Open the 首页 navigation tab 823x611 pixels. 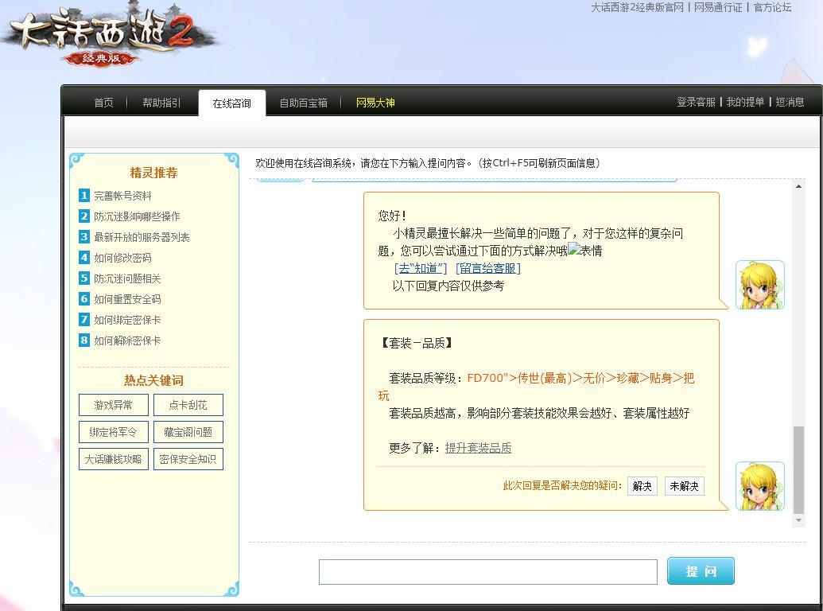coord(103,103)
